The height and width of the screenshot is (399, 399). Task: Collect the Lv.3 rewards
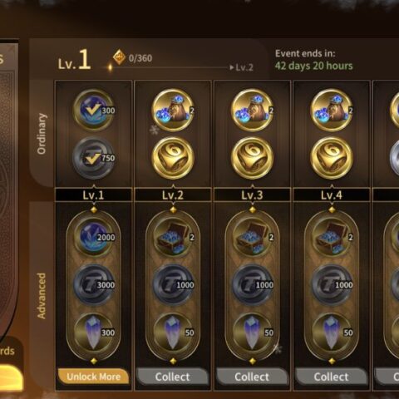coord(252,377)
